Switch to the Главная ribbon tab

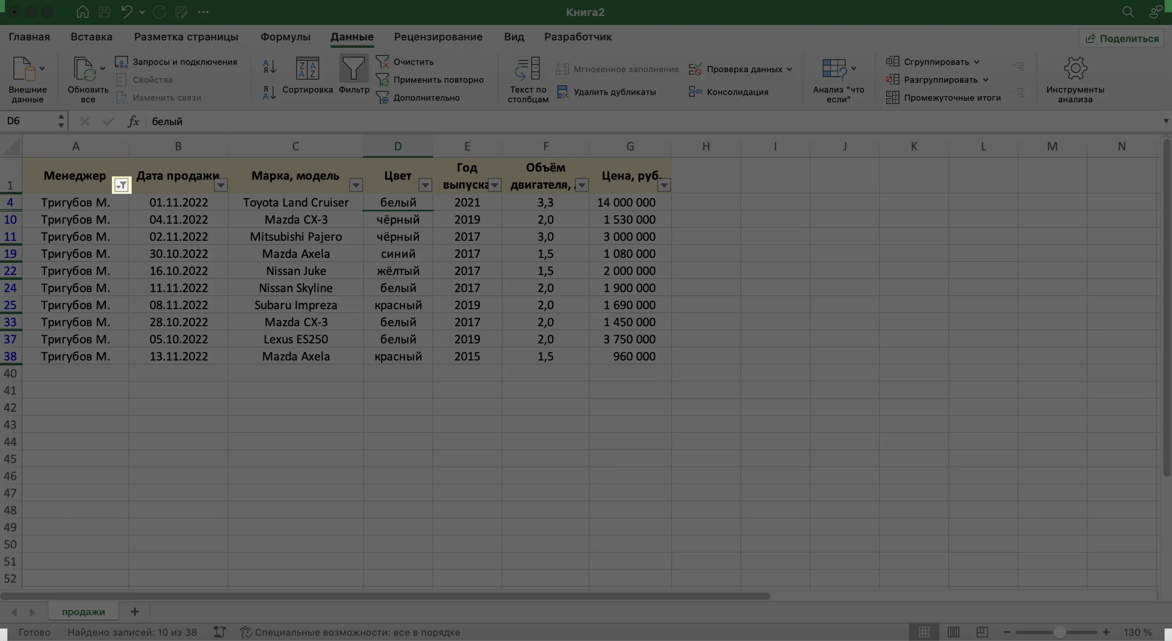pyautogui.click(x=29, y=37)
